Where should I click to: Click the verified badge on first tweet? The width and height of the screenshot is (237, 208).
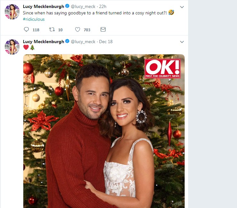[x=67, y=6]
